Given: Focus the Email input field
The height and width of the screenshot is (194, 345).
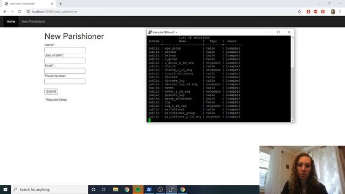Looking at the screenshot, I should click(x=65, y=71).
